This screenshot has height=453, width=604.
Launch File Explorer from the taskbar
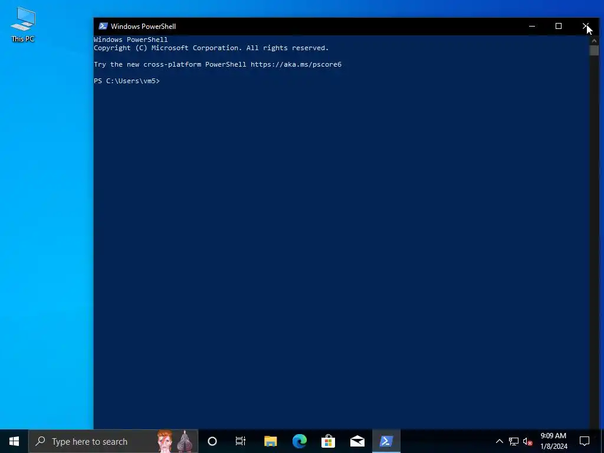pyautogui.click(x=270, y=441)
